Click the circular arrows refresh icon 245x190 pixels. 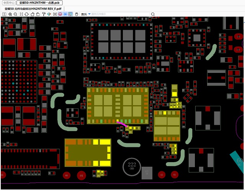[27, 14]
